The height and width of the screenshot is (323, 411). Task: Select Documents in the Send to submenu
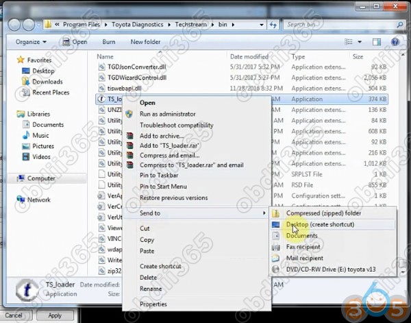point(332,236)
